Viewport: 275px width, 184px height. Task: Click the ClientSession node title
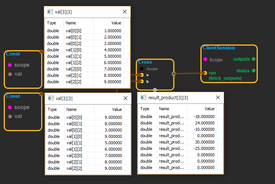[219, 48]
